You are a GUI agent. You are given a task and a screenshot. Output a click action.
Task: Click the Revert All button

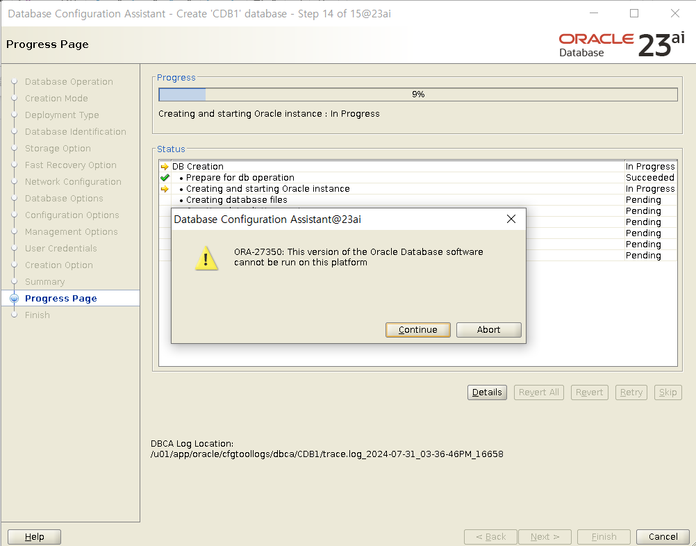(538, 392)
